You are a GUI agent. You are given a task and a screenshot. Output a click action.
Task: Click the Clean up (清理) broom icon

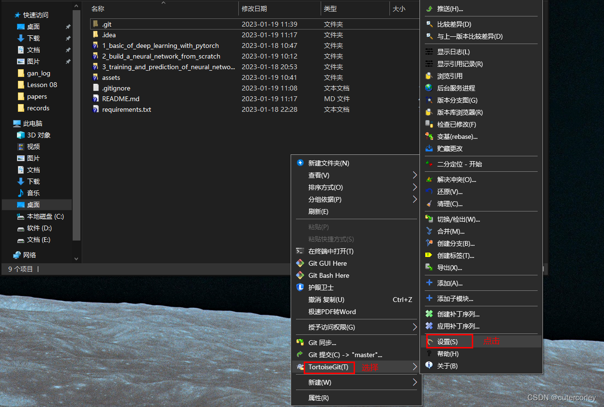coord(429,204)
